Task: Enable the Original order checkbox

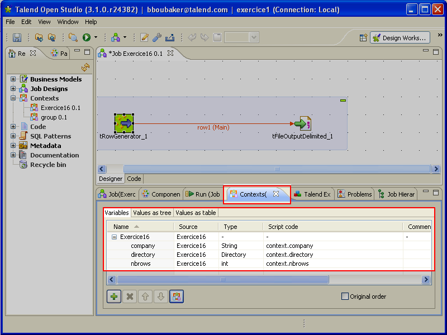Action: pyautogui.click(x=345, y=296)
